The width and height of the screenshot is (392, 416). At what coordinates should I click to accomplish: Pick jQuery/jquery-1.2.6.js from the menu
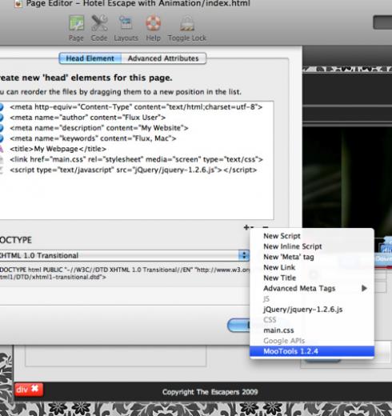point(312,310)
